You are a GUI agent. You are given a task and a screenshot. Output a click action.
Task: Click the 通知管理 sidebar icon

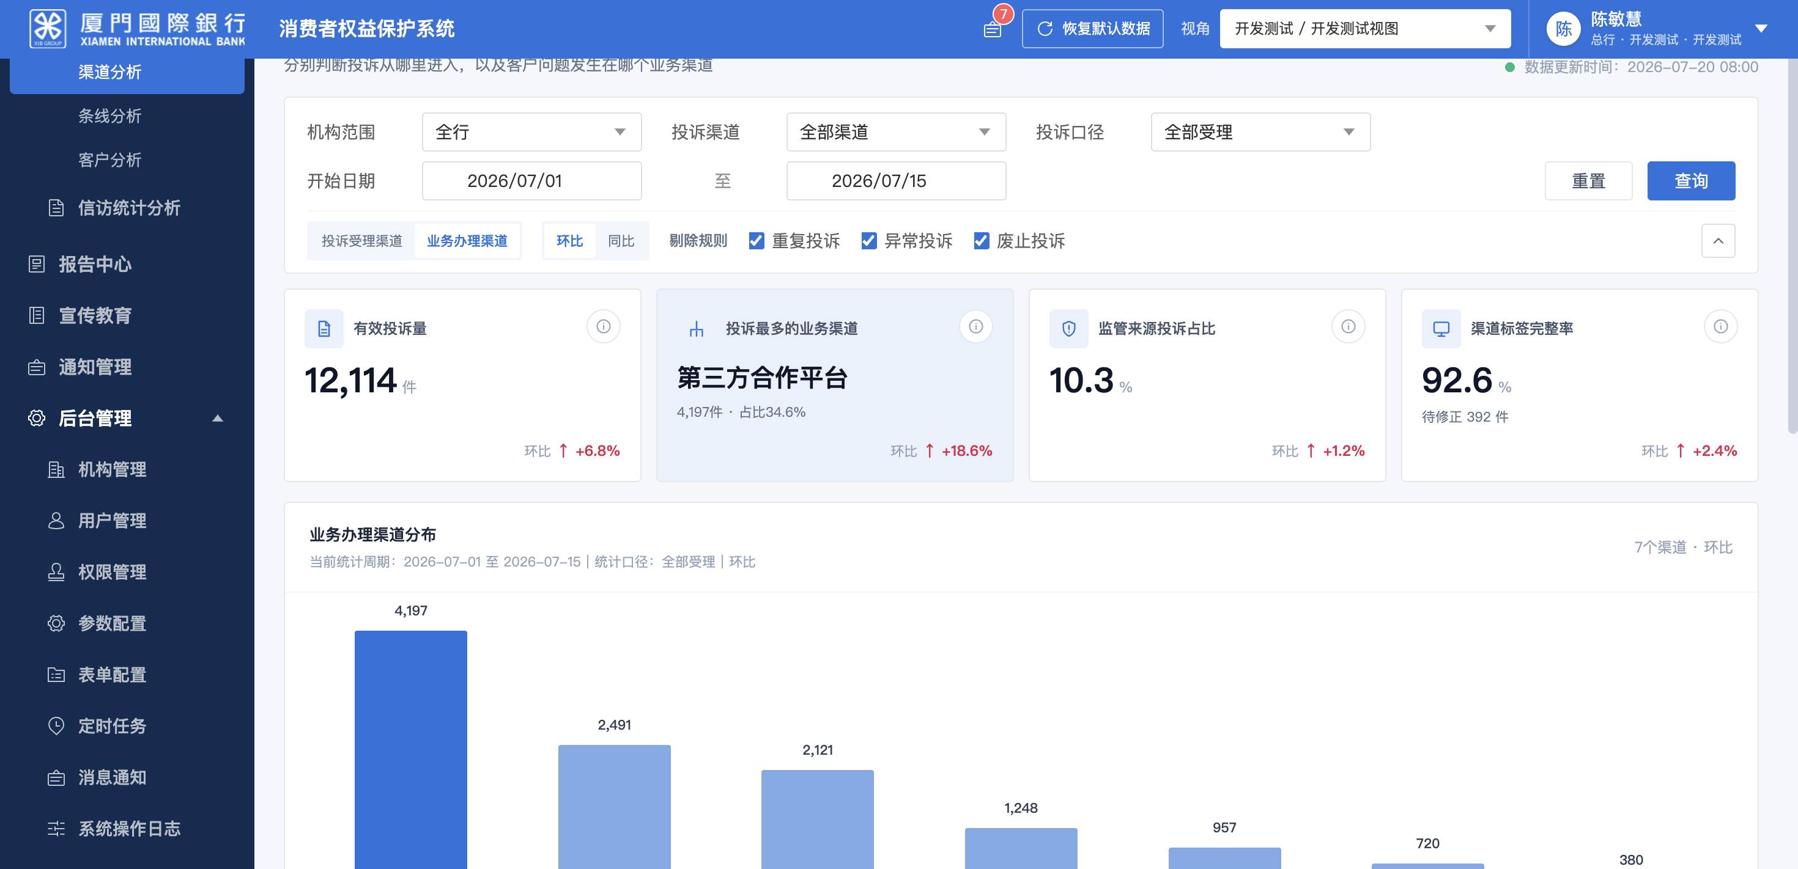tap(36, 367)
